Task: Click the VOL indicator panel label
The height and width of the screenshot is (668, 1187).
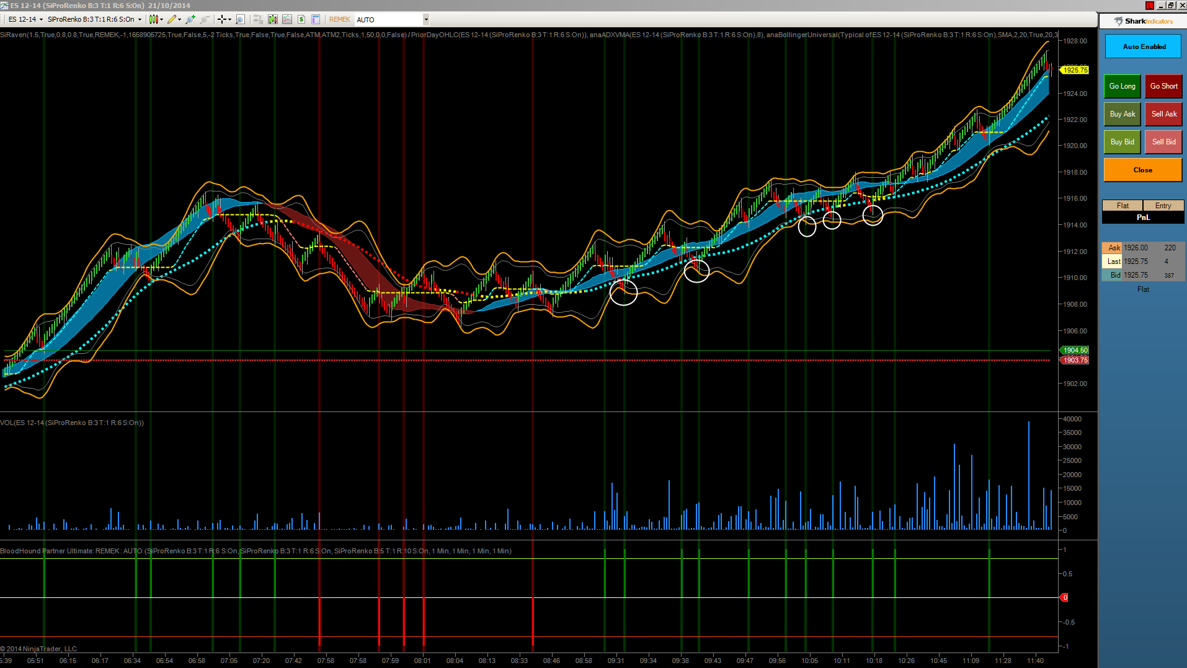Action: click(72, 423)
